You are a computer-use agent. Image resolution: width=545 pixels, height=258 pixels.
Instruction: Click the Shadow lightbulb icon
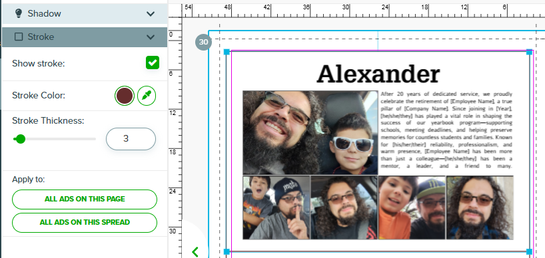[x=19, y=13]
